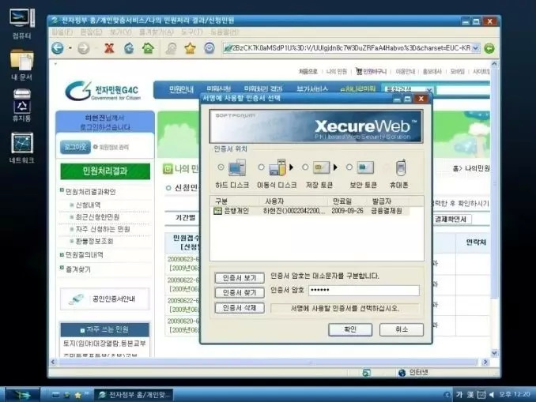Click the 인증서 보기 button
Screen dimensions: 536x402
point(240,278)
